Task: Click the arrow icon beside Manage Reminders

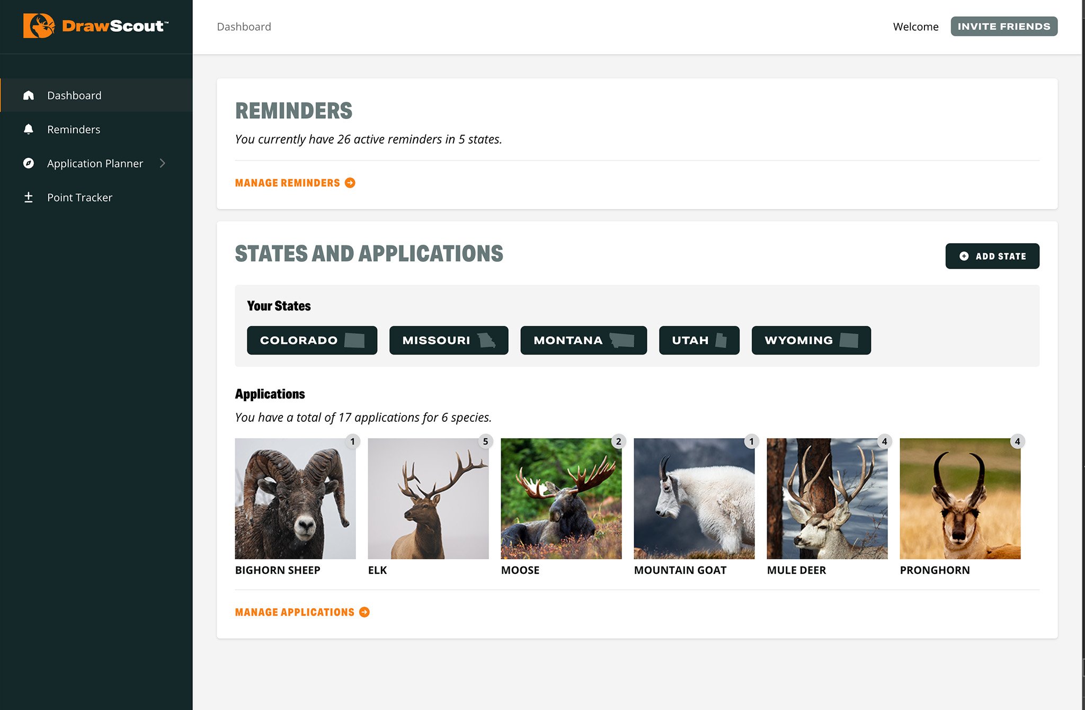Action: [x=350, y=183]
